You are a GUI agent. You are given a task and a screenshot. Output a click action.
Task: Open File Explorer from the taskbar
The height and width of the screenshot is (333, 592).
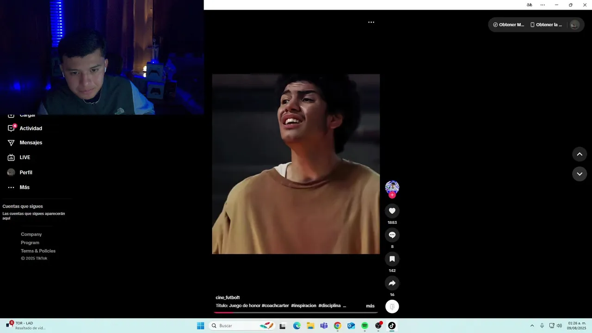[310, 326]
